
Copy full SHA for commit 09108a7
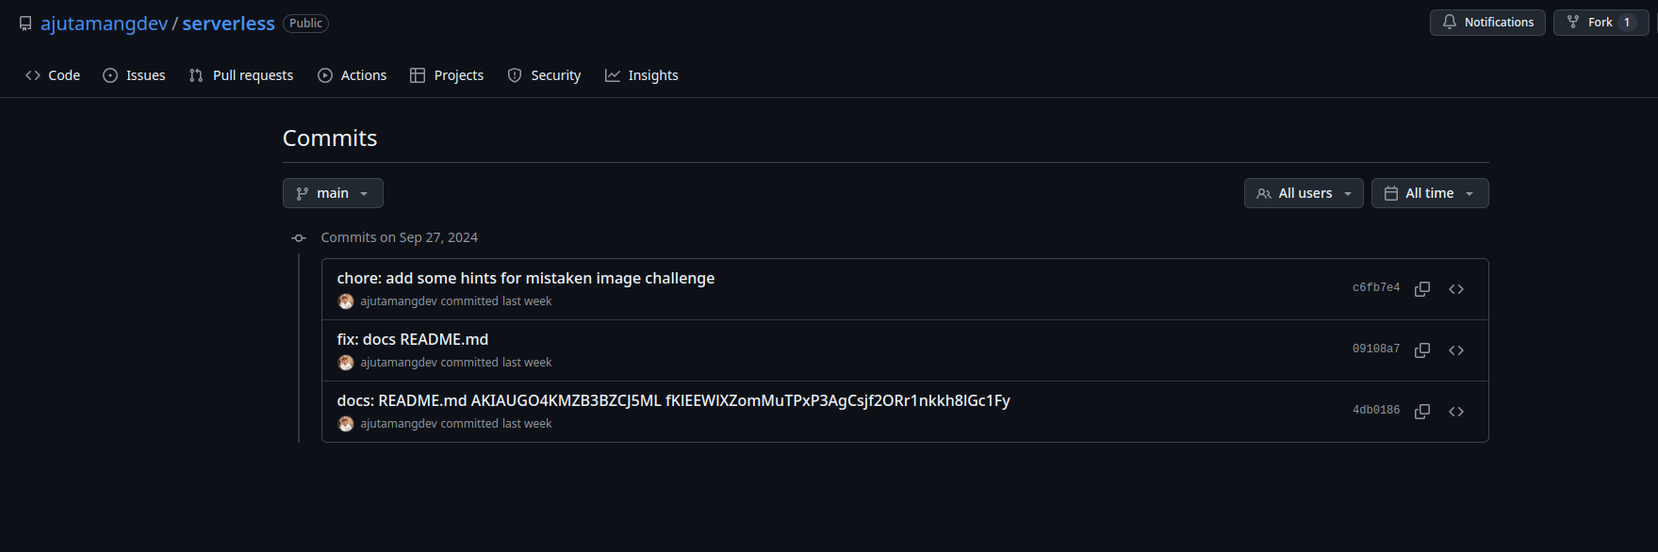1422,350
